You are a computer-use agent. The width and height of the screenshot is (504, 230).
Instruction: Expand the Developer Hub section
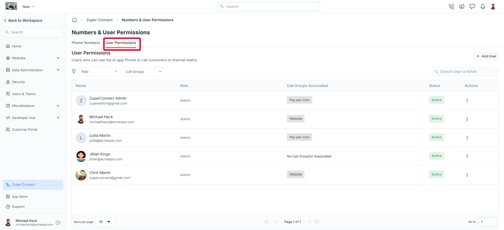33,118
